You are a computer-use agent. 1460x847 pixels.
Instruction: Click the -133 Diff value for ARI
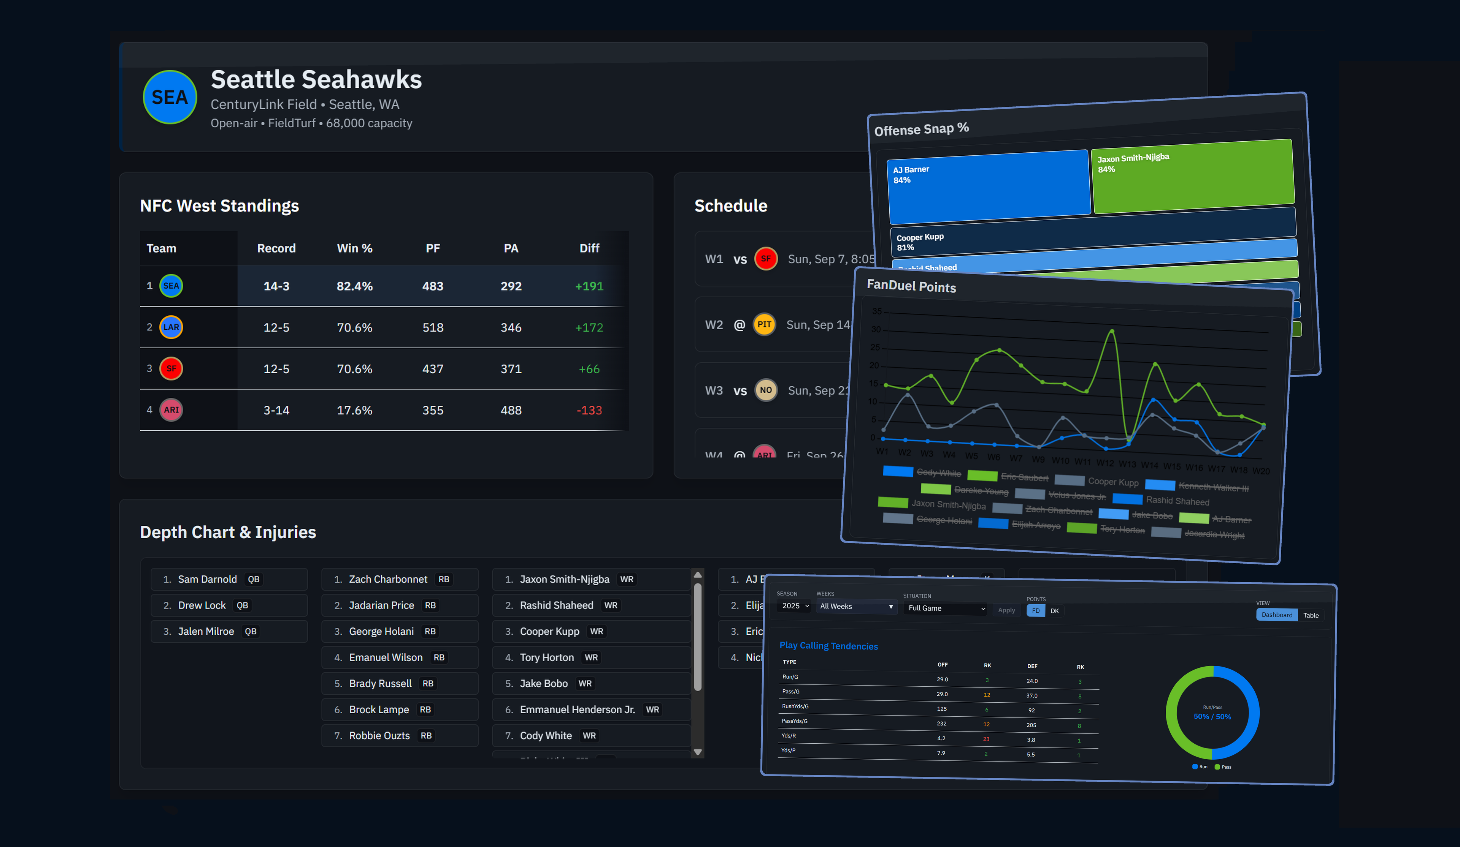[589, 411]
